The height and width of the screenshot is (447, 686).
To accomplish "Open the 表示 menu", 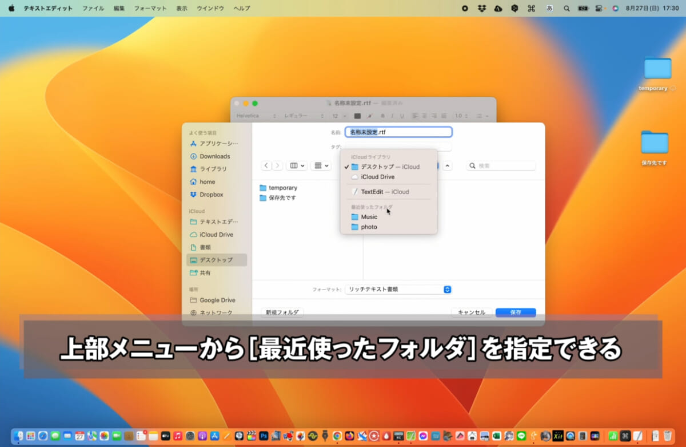I will (182, 8).
